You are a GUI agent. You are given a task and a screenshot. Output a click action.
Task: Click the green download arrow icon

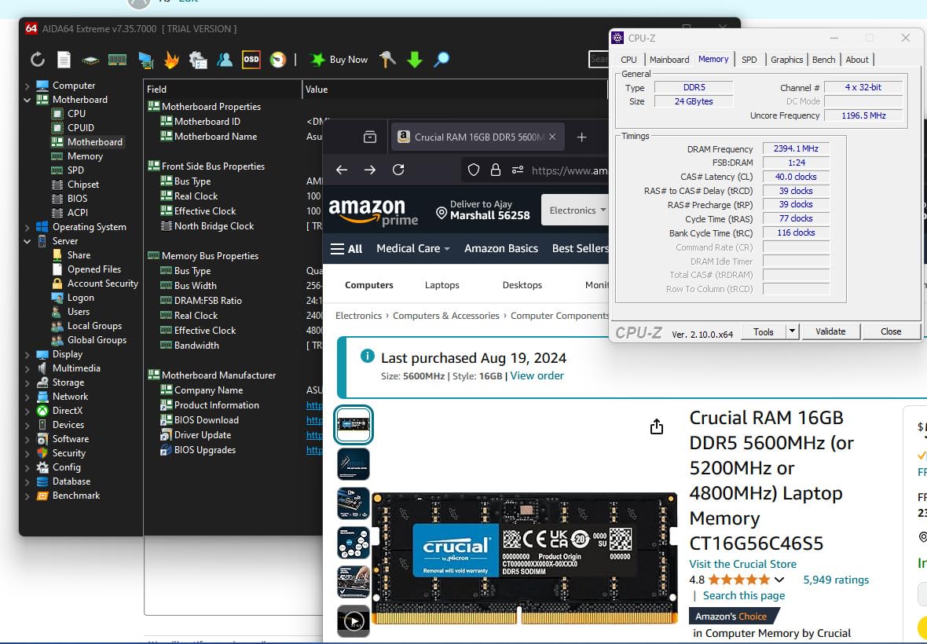pyautogui.click(x=415, y=59)
